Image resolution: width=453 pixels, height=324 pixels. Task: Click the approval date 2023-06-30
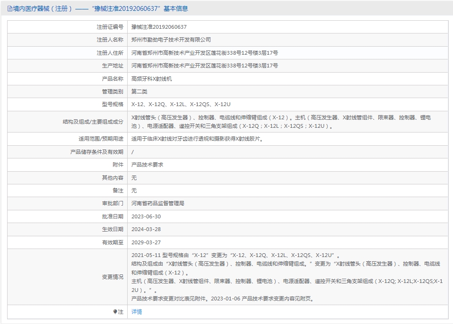(x=146, y=216)
